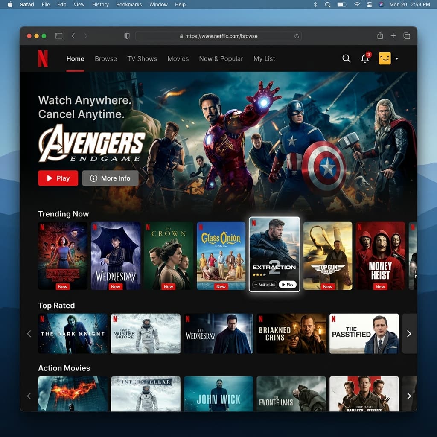Click the yellow smiley profile avatar
The image size is (437, 437).
pos(385,58)
